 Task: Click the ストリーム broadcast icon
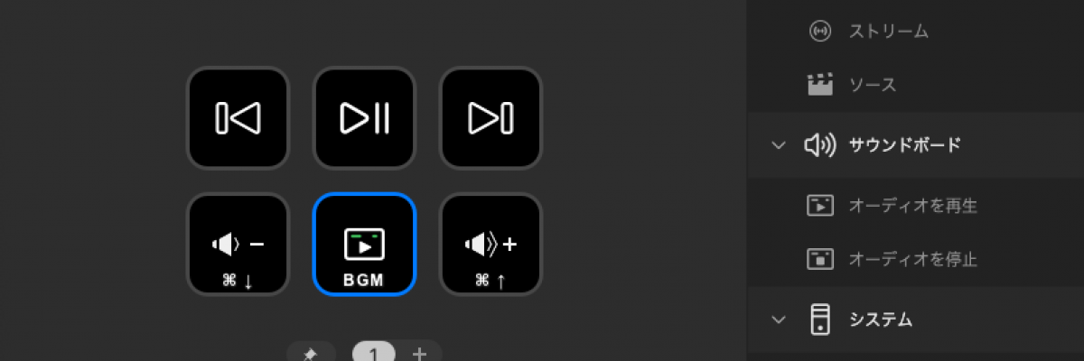point(819,32)
